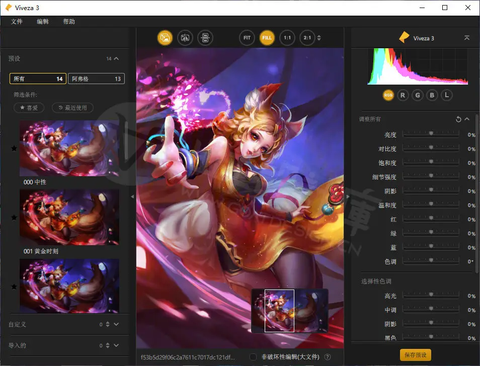
Task: Collapse left panel via arrow handle
Action: click(x=132, y=197)
